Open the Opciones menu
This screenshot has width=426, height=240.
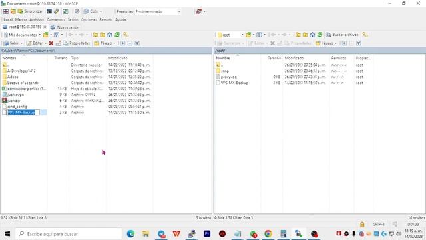coord(89,19)
